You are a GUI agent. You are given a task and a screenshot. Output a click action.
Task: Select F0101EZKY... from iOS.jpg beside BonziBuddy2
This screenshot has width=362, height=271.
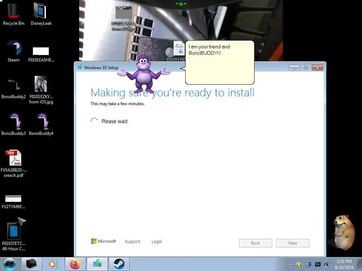tap(41, 90)
